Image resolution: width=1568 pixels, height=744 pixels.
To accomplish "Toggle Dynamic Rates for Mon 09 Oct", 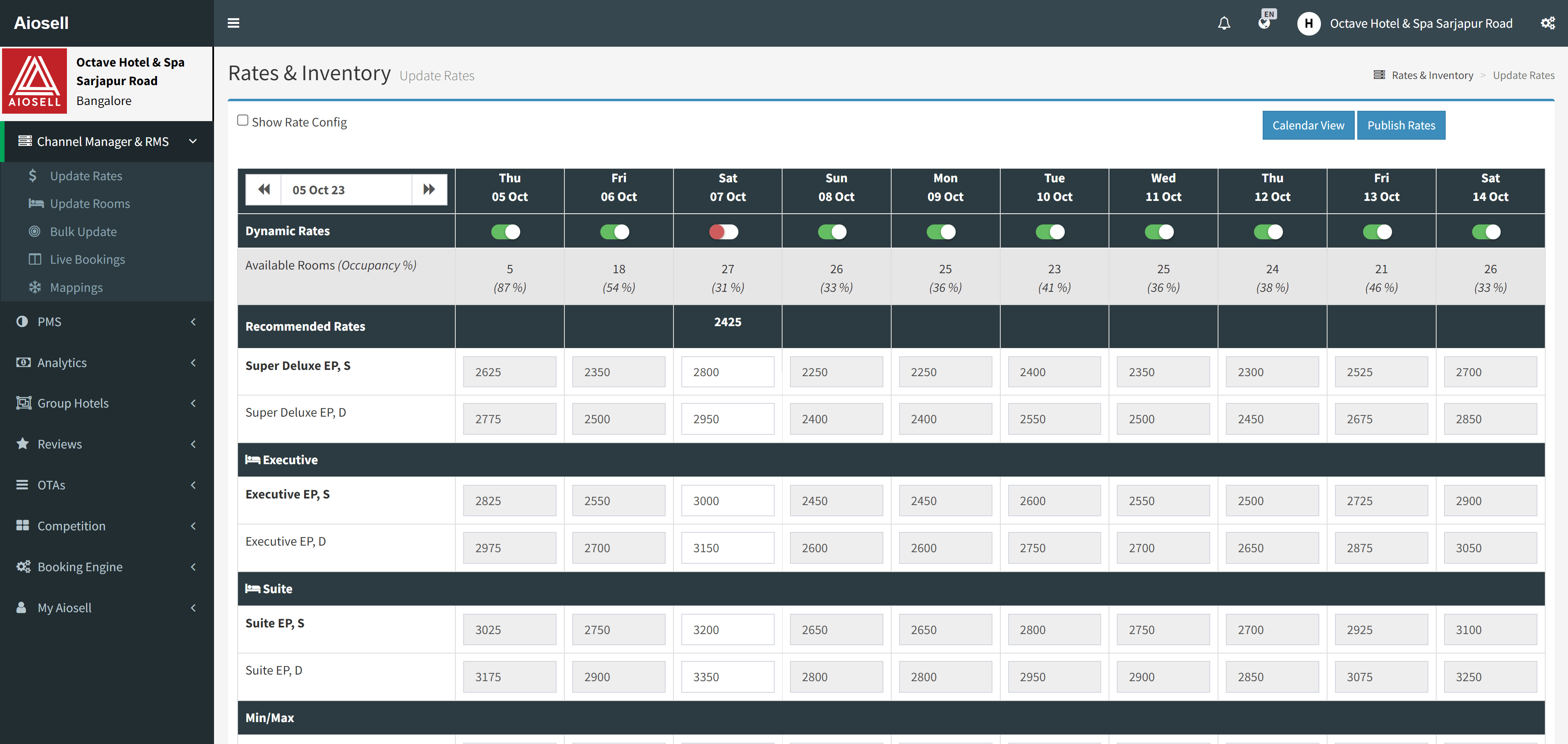I will coord(941,231).
